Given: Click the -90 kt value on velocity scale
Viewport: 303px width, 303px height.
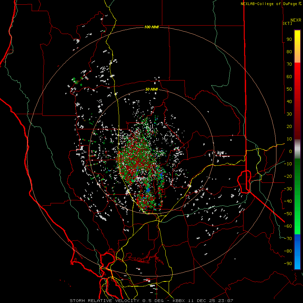Looking at the screenshot, I should tap(288, 264).
